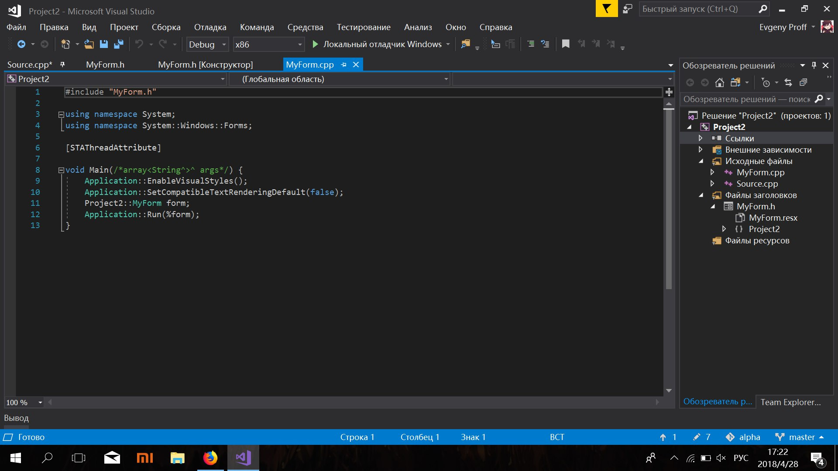Expand the Ссылки node

[x=701, y=138]
